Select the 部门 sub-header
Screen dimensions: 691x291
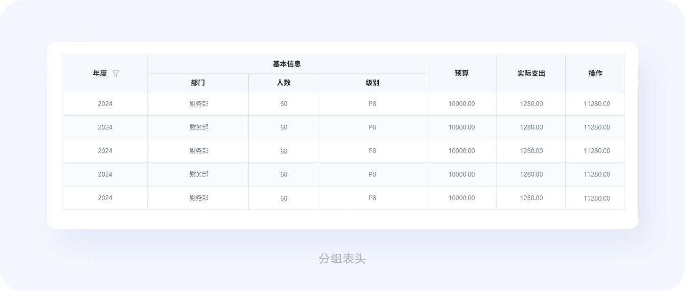198,83
